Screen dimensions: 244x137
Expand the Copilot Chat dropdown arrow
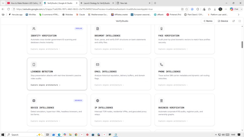(242, 9)
